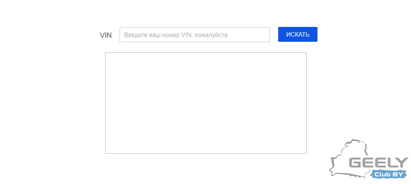
Task: Click the gray GEELY wordmark
Action: point(378,163)
